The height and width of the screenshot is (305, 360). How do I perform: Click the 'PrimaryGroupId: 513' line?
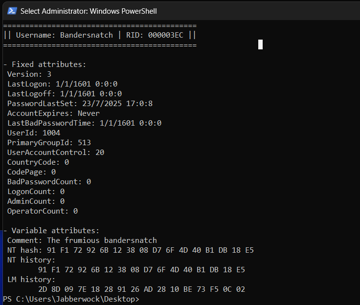click(x=49, y=143)
